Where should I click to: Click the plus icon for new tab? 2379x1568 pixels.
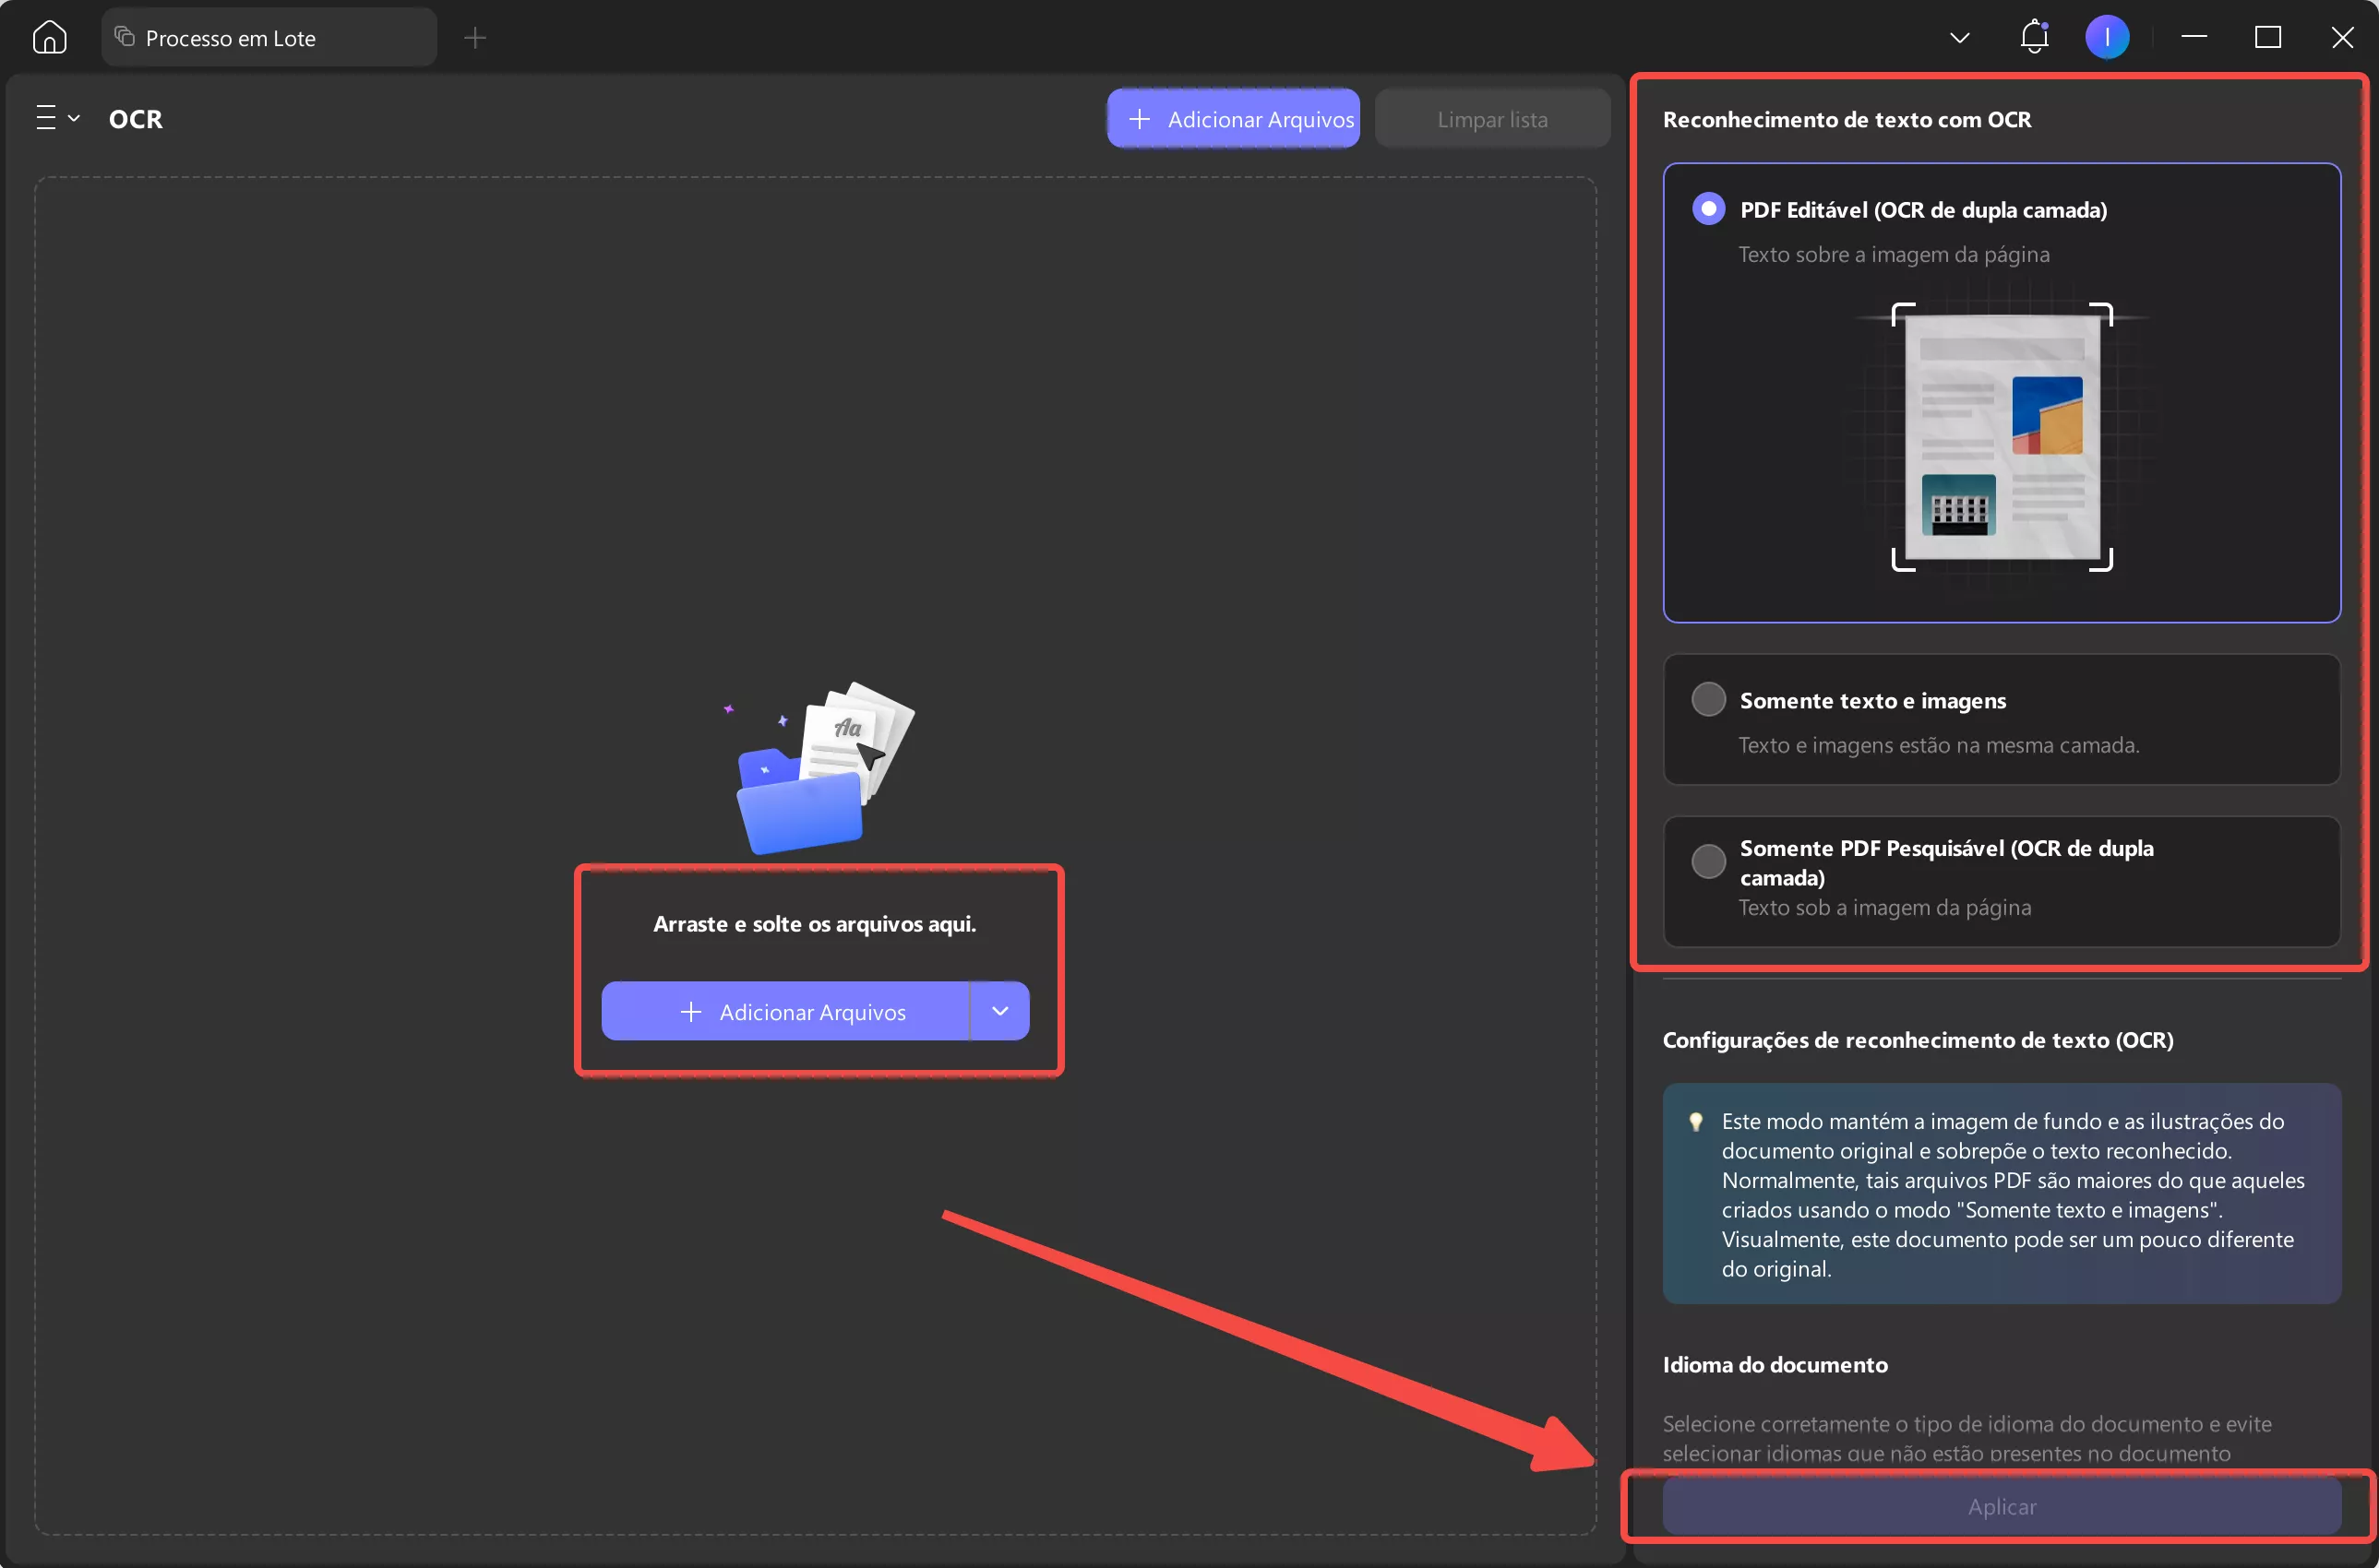tap(475, 38)
